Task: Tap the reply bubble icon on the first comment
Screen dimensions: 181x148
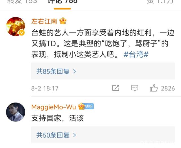Action: 135,88
